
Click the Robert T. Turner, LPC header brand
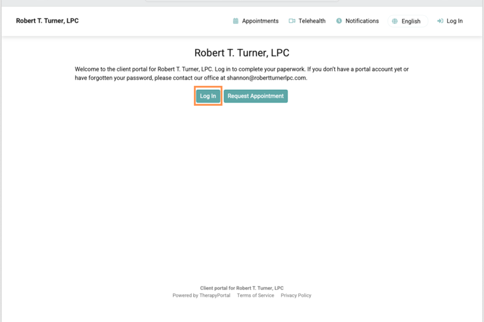point(48,21)
